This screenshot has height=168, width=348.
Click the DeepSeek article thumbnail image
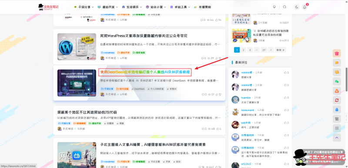click(77, 83)
